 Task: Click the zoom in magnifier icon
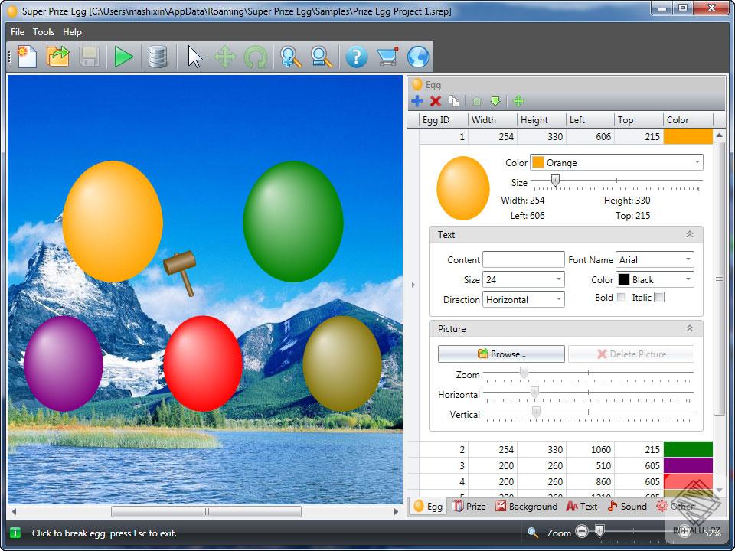(x=290, y=57)
